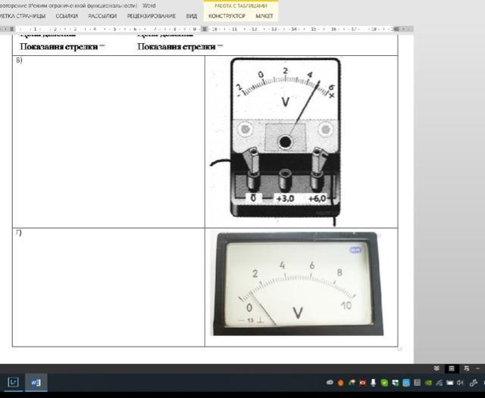Switch to the МАКЕТ table tab
485x398 pixels.
[264, 15]
